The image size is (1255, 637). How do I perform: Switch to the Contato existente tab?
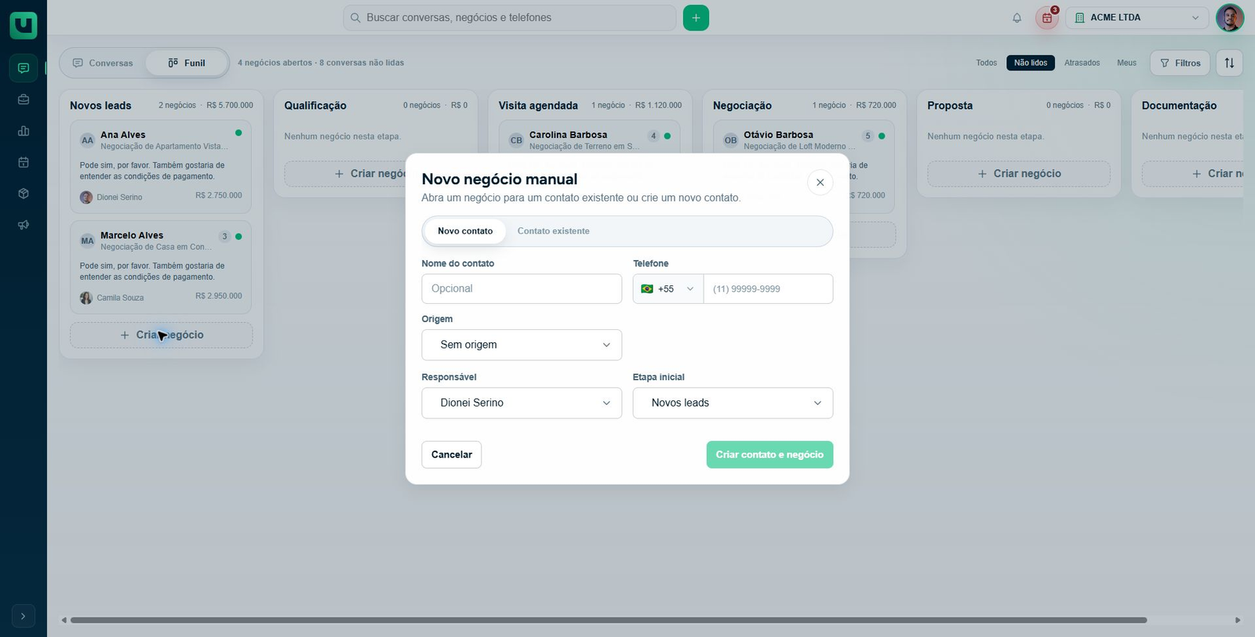(x=553, y=231)
